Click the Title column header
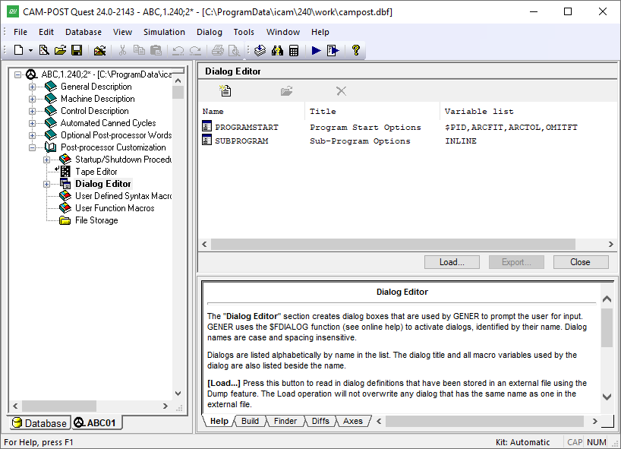Image resolution: width=621 pixels, height=449 pixels. 323,112
